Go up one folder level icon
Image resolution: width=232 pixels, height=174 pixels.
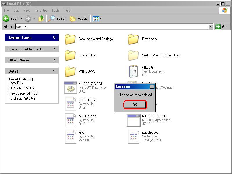point(41,19)
